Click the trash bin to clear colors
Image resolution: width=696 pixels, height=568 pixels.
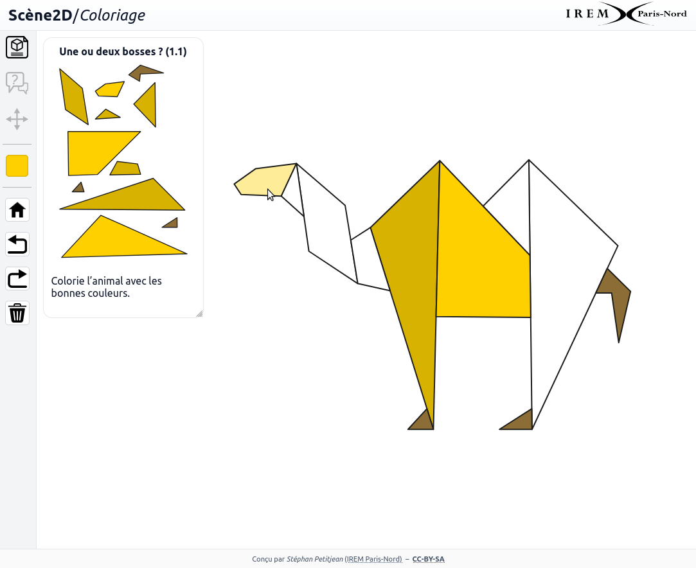coord(17,313)
